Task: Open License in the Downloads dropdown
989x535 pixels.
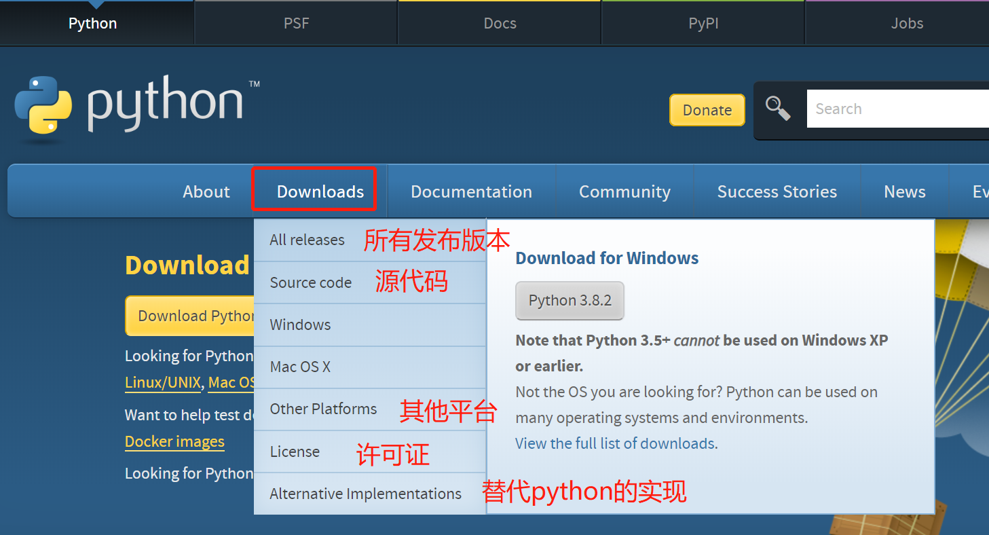Action: click(370, 451)
